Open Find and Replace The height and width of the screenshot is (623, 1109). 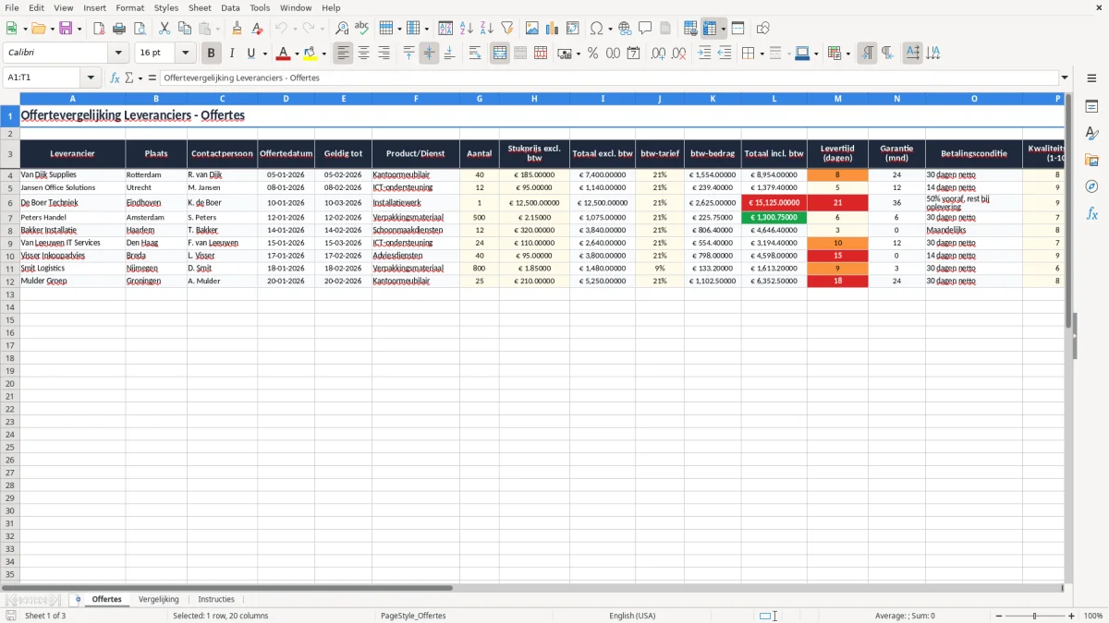tap(342, 29)
